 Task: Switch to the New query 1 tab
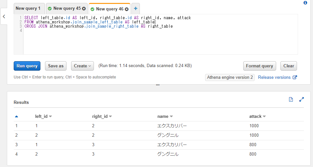coord(28,8)
